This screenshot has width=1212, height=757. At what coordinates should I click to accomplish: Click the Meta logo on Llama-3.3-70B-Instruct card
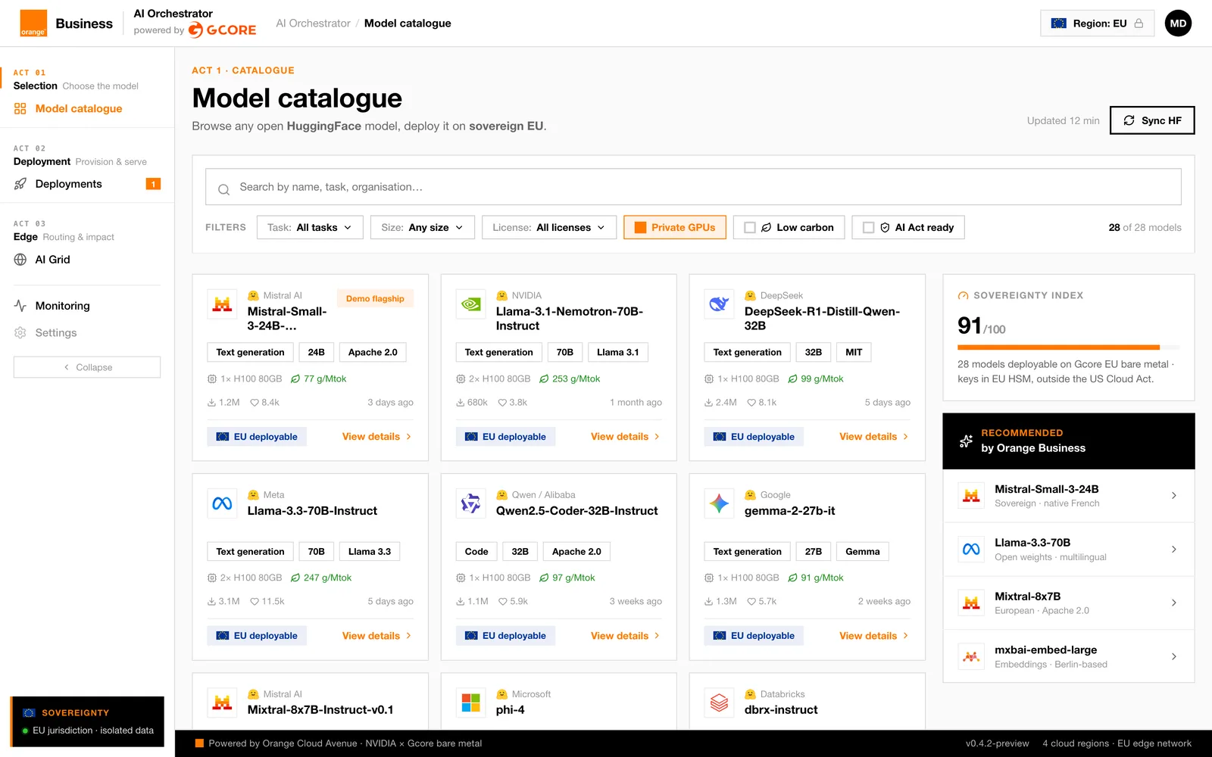point(222,503)
